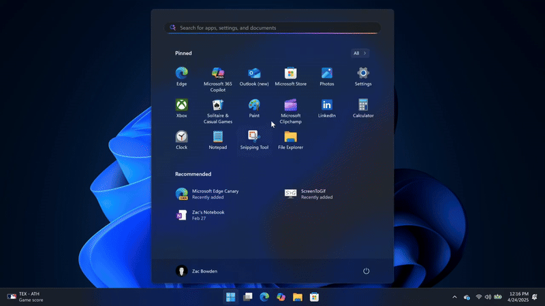Viewport: 545px width, 306px height.
Task: Open Microsoft Clipchamp
Action: point(291,111)
